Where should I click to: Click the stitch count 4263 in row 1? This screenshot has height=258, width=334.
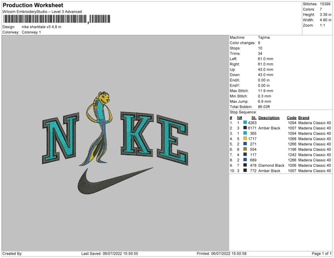pos(252,123)
